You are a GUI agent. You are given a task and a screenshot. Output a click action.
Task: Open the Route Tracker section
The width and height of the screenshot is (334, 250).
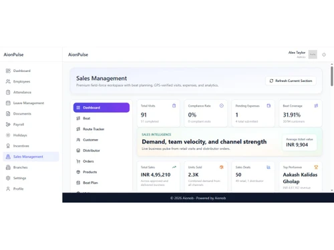(x=102, y=129)
